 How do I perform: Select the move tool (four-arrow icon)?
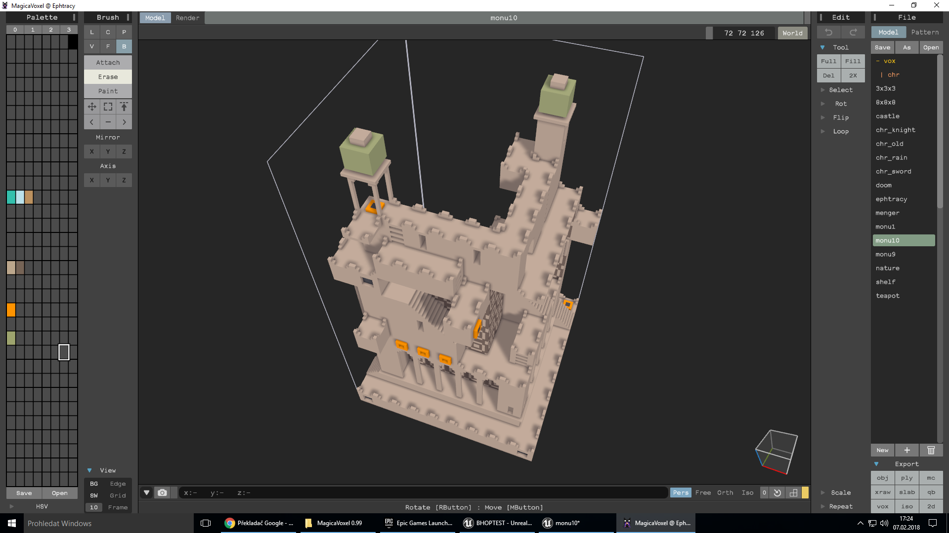[x=92, y=107]
